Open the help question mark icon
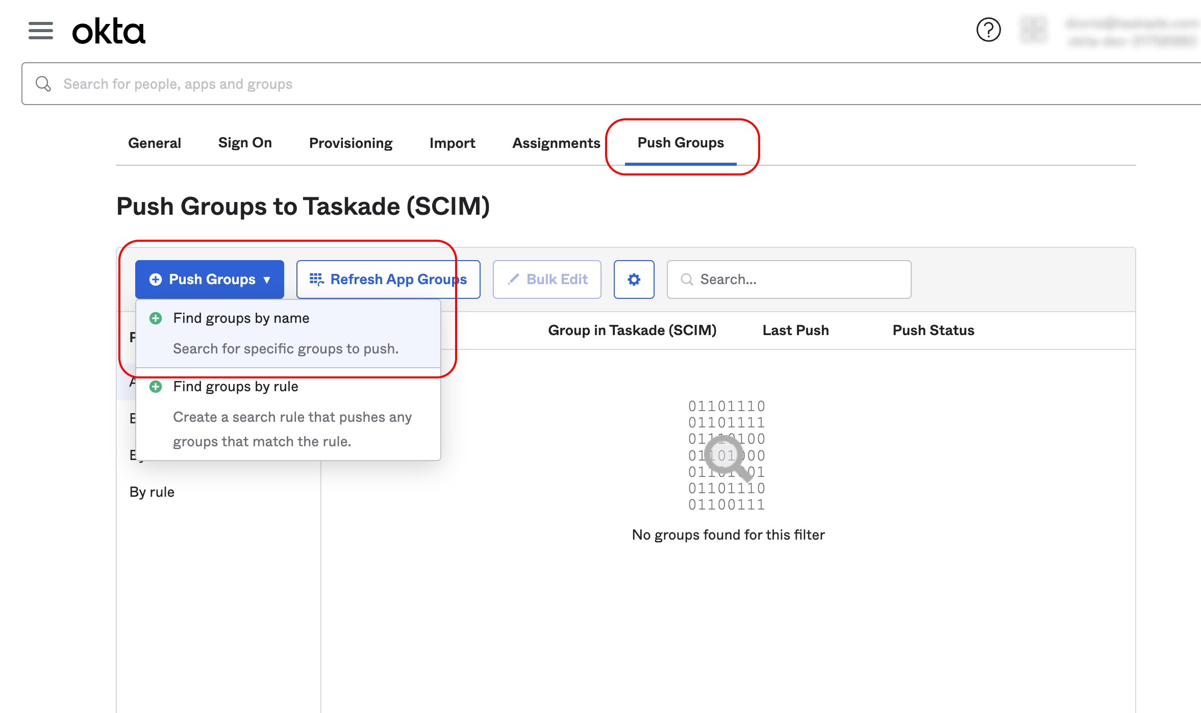The width and height of the screenshot is (1201, 713). [x=988, y=30]
